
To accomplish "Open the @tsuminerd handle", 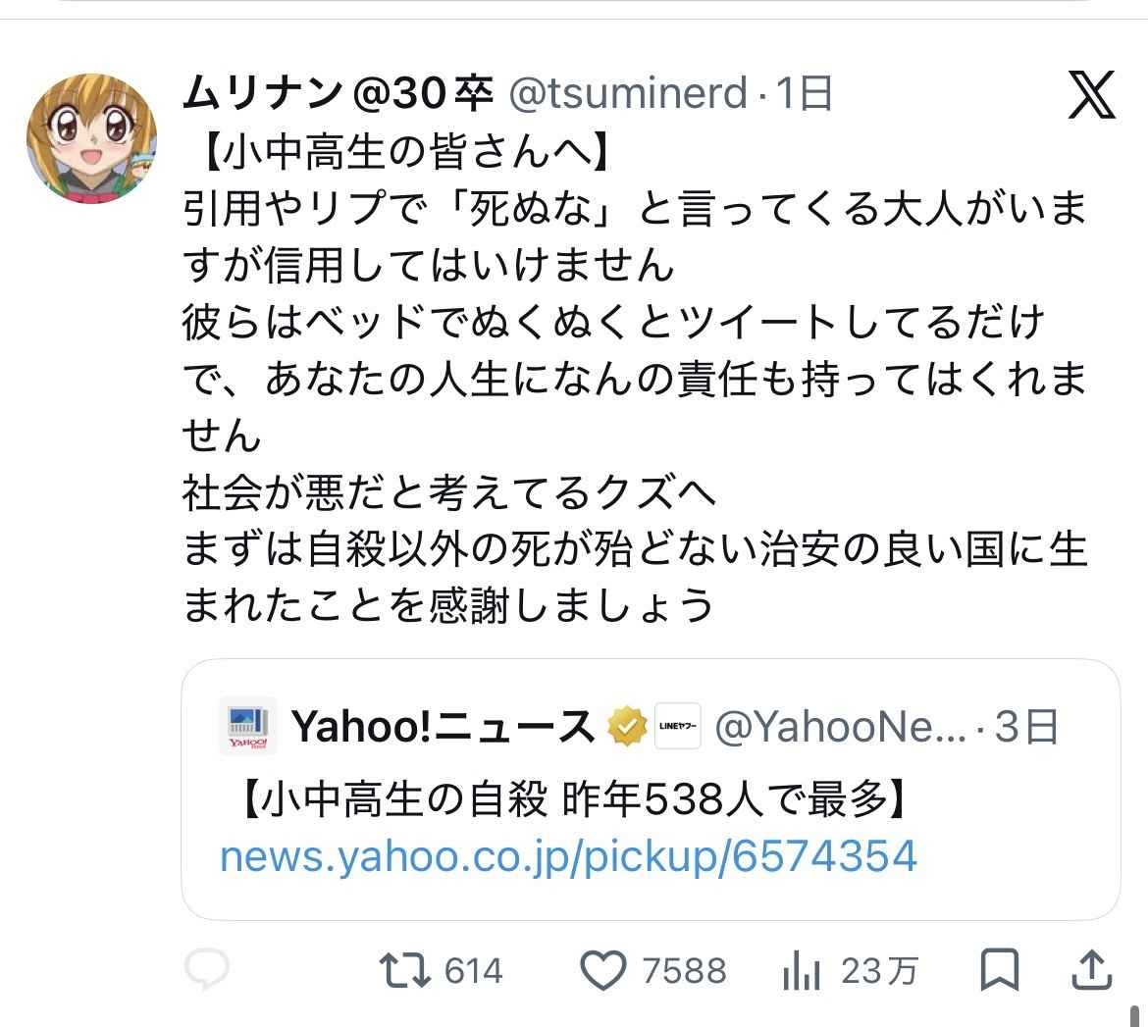I will 628,94.
